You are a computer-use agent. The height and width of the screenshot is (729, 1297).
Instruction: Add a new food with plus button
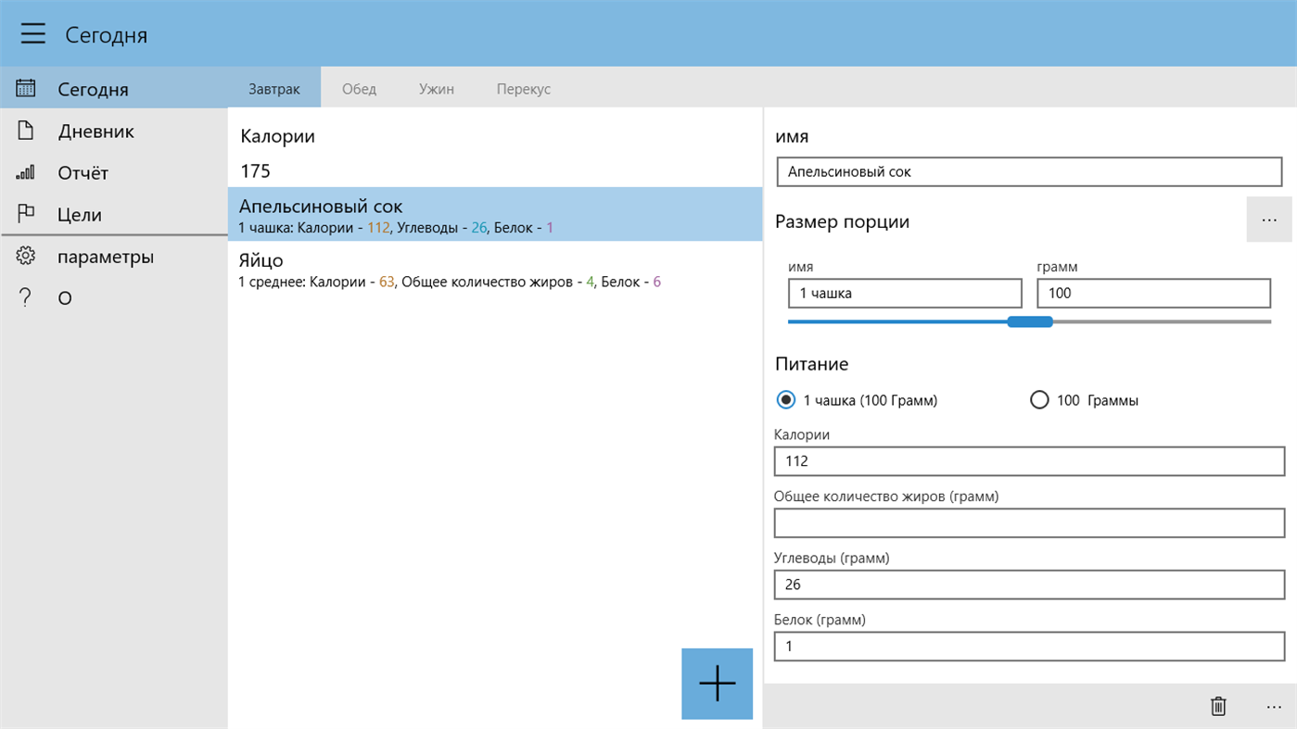coord(717,684)
